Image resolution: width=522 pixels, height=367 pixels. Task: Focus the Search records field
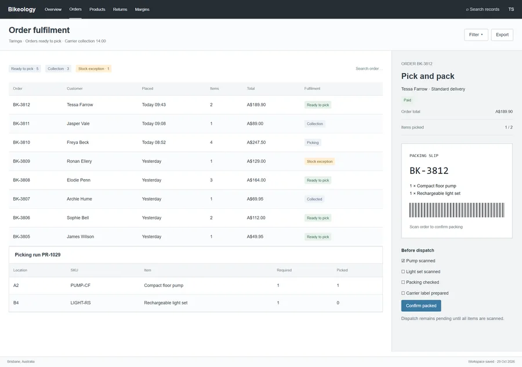click(483, 9)
